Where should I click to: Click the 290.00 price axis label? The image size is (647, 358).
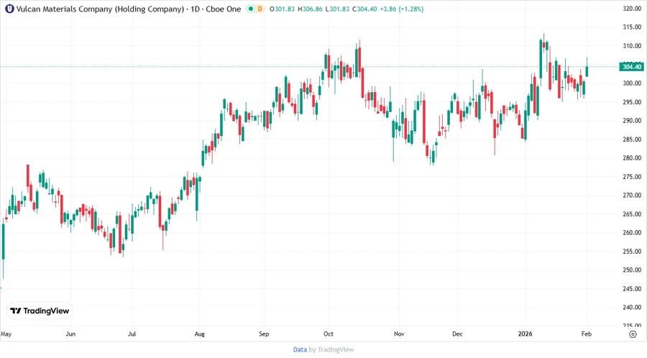pos(632,121)
